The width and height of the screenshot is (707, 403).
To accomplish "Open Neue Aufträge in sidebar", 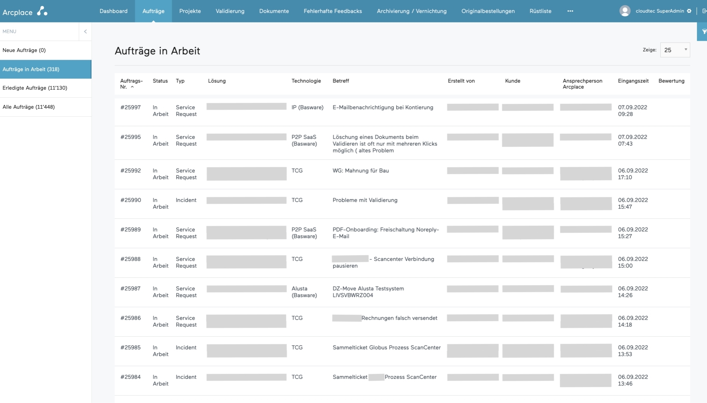I will tap(24, 50).
